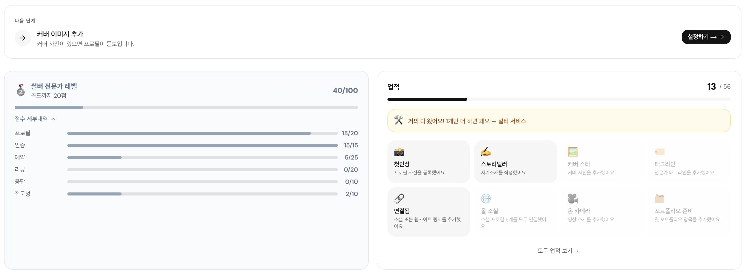Click the 거의 다 왔어요 banner
Screen dimensions: 744x275
[557, 121]
